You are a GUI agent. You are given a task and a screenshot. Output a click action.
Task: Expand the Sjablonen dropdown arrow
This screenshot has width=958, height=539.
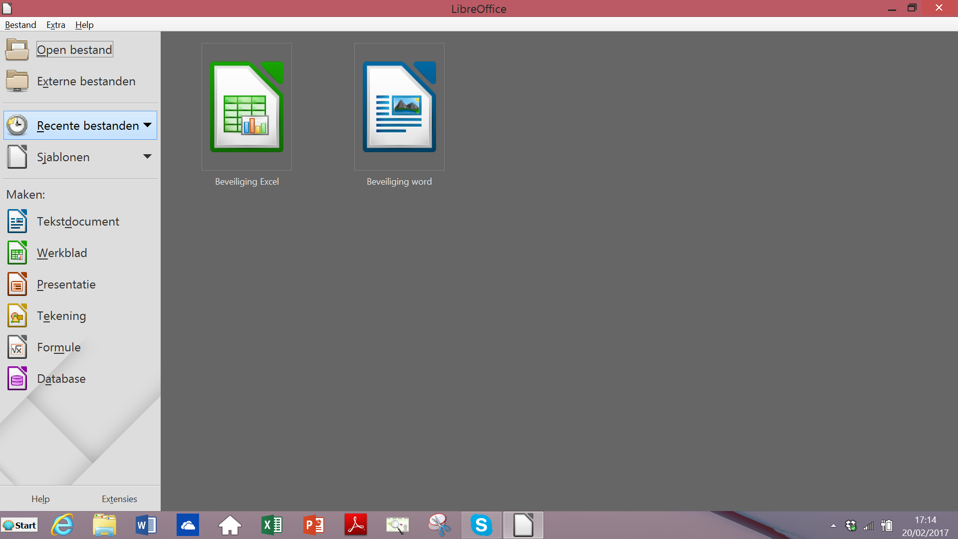tap(148, 157)
